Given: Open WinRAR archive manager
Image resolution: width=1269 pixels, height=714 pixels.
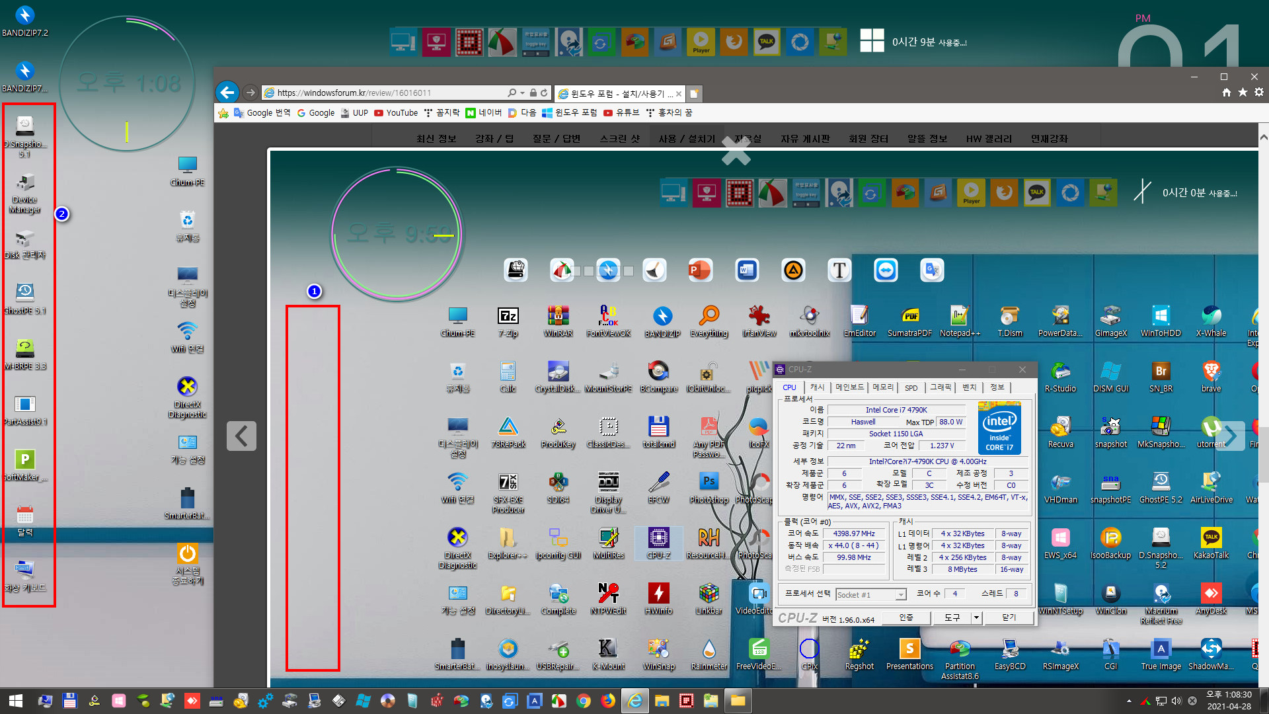Looking at the screenshot, I should [x=558, y=318].
